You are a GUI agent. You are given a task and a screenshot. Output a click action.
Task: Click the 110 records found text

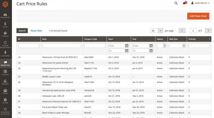58,31
